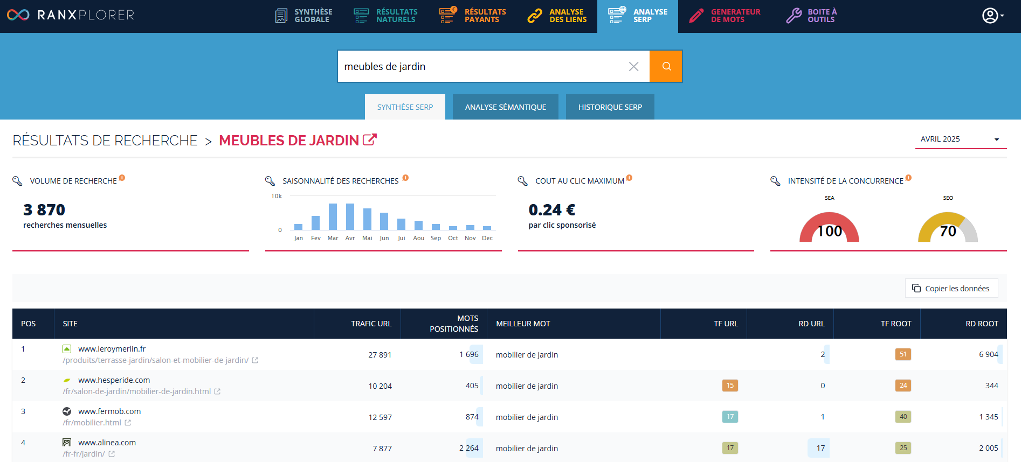Open external link icon beside /fr-fr/jardin/
The height and width of the screenshot is (462, 1021).
point(112,454)
